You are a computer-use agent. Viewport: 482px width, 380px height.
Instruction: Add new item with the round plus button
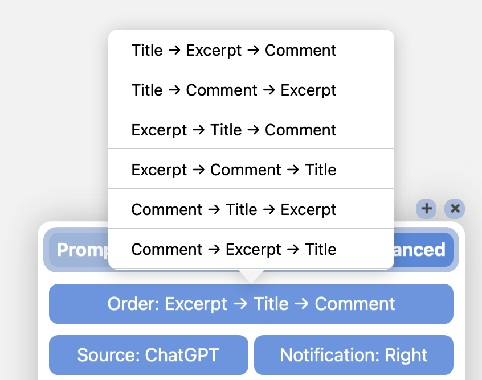(426, 209)
